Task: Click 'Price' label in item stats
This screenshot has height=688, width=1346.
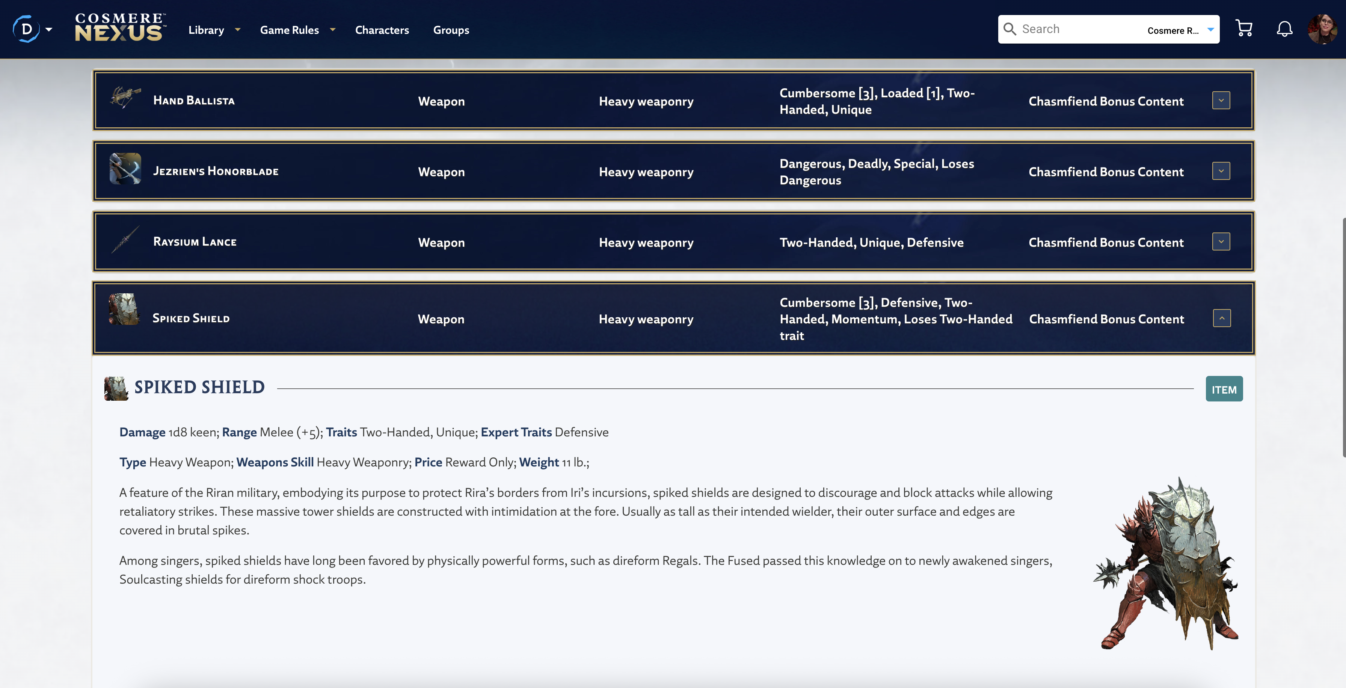Action: (429, 462)
